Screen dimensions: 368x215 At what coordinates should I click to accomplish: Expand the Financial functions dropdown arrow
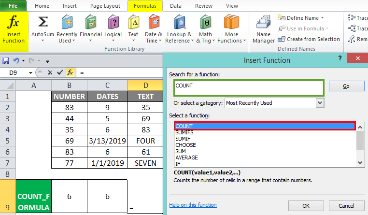click(91, 41)
